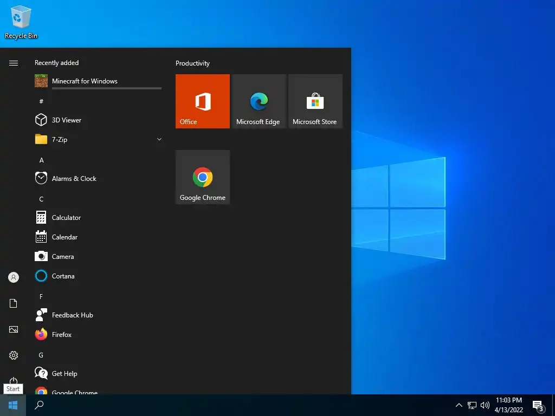Image resolution: width=555 pixels, height=416 pixels.
Task: Launch Minecraft for Windows from recently added
Action: (x=98, y=81)
